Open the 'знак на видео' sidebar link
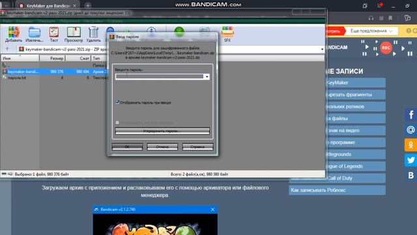The width and height of the screenshot is (417, 235). coord(356,131)
